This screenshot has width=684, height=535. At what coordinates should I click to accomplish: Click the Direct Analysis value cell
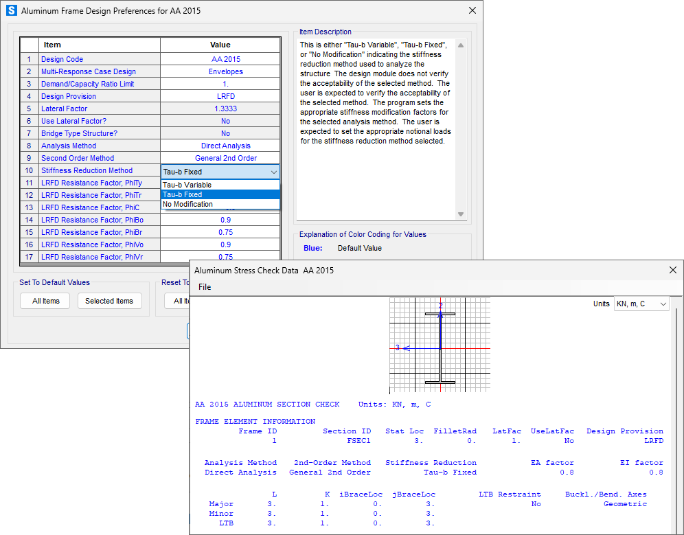tap(220, 146)
